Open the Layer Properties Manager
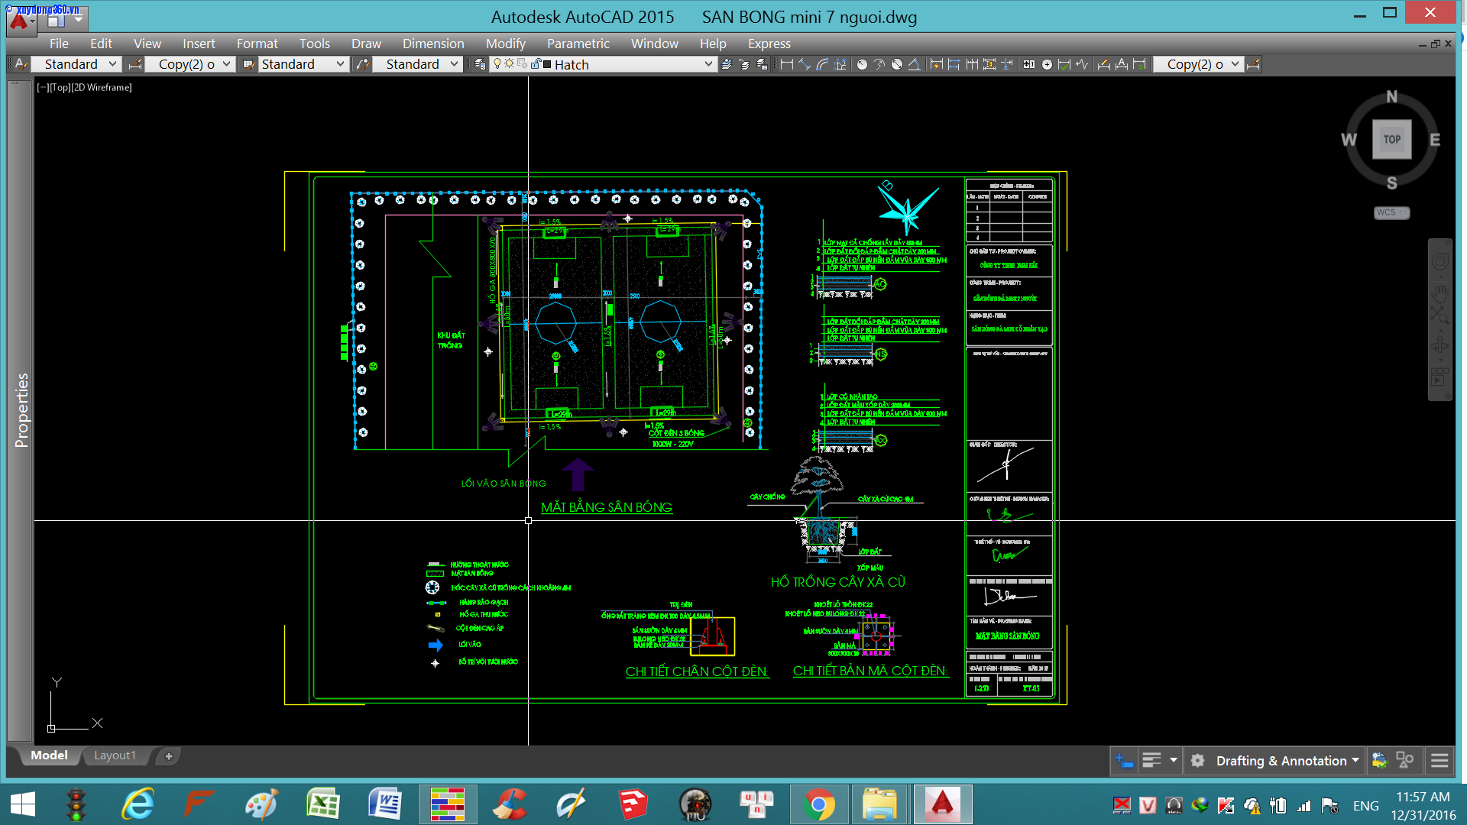The width and height of the screenshot is (1467, 825). [x=480, y=64]
